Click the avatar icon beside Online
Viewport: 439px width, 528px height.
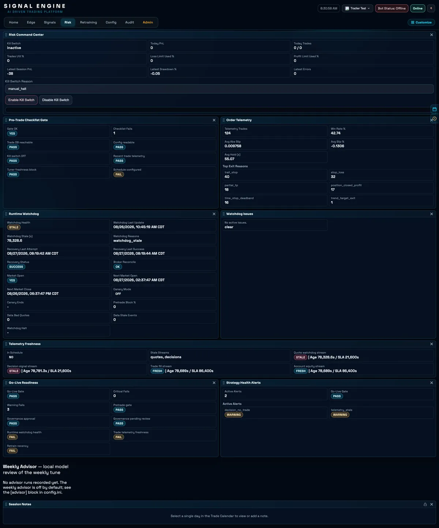click(431, 8)
